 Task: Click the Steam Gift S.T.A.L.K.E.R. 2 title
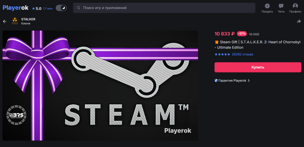coord(258,45)
